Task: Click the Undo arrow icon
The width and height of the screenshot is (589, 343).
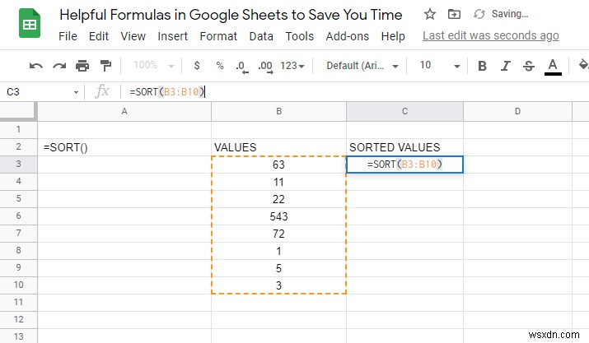Action: [36, 66]
